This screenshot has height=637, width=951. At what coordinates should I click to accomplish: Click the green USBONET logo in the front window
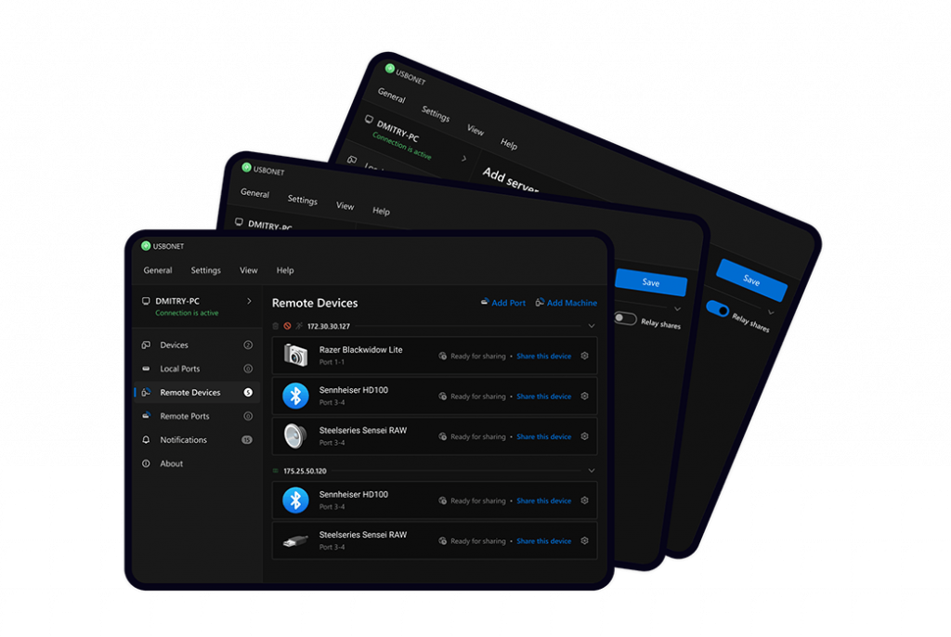(x=146, y=246)
